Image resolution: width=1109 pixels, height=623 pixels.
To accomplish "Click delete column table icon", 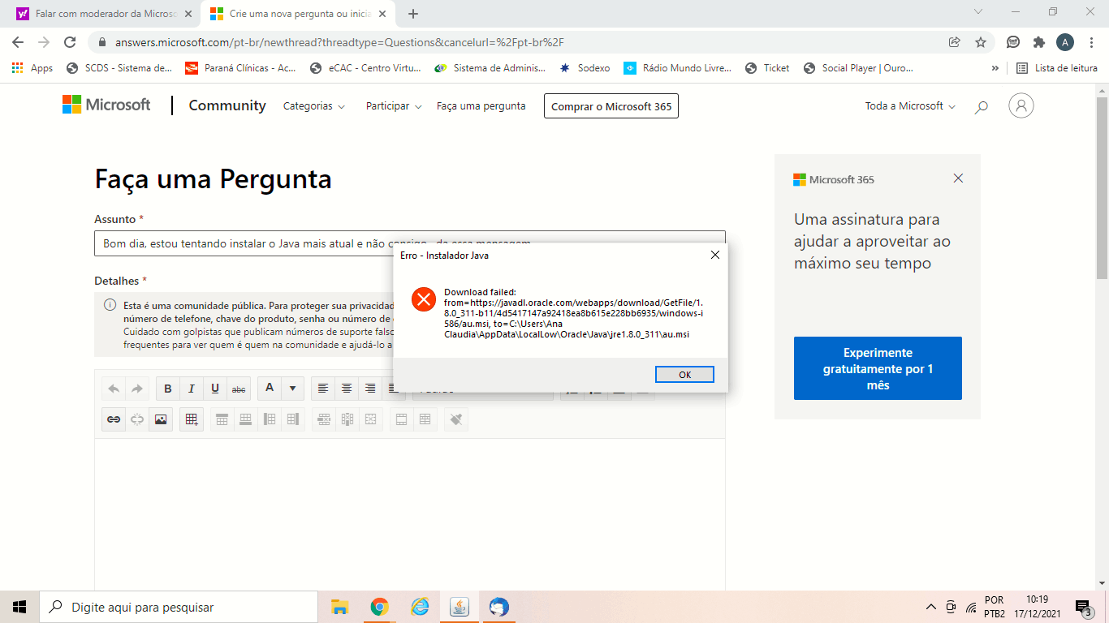I will click(347, 419).
